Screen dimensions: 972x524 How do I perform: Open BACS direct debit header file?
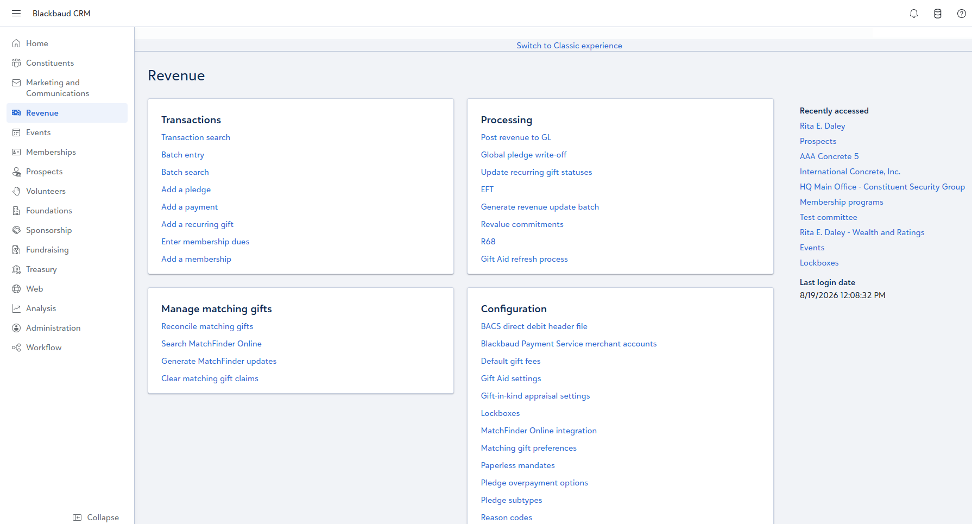(x=534, y=326)
